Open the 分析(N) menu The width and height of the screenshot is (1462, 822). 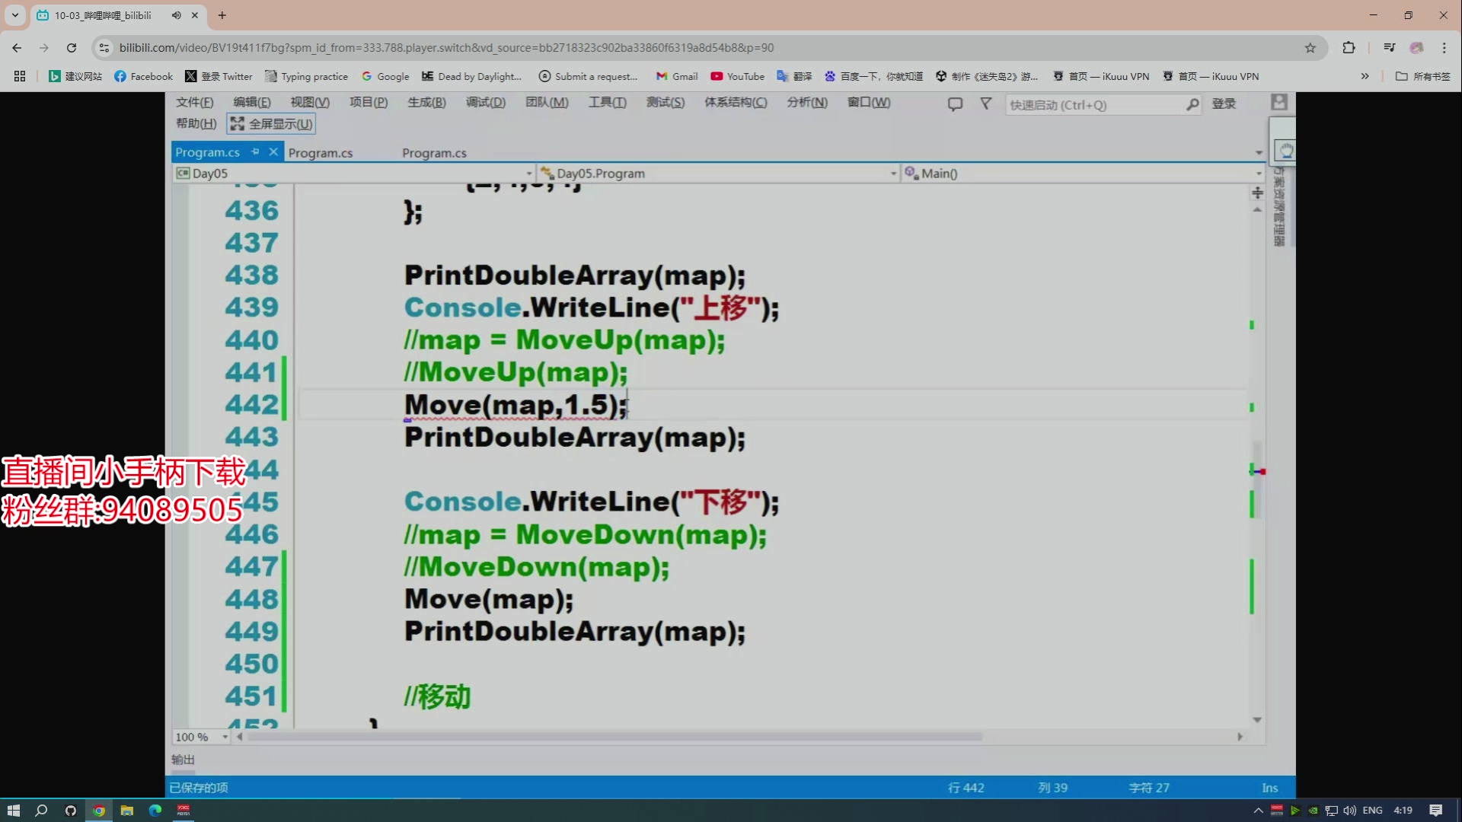pos(807,102)
